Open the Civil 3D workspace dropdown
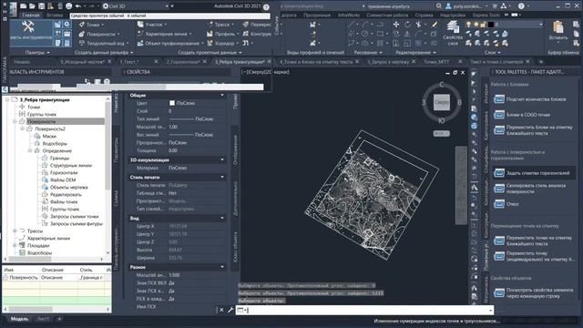Screen dimensions: 583x328 pyautogui.click(x=167, y=6)
